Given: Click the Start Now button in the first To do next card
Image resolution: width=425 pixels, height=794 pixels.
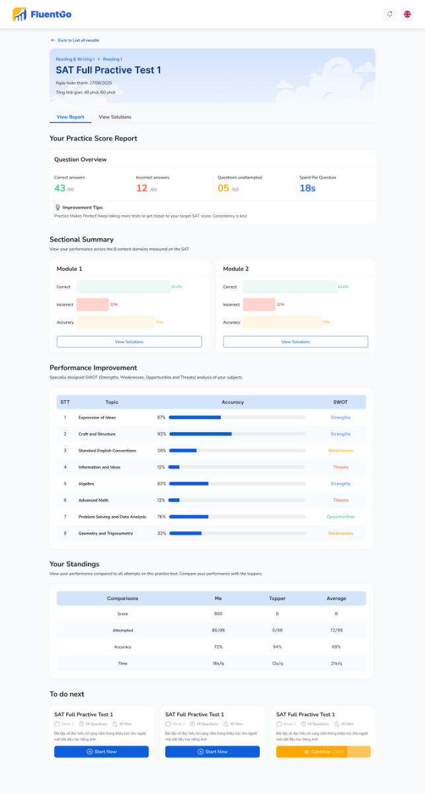Looking at the screenshot, I should pos(101,752).
